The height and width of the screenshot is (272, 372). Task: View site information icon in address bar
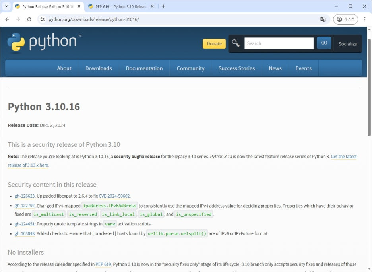click(x=43, y=19)
